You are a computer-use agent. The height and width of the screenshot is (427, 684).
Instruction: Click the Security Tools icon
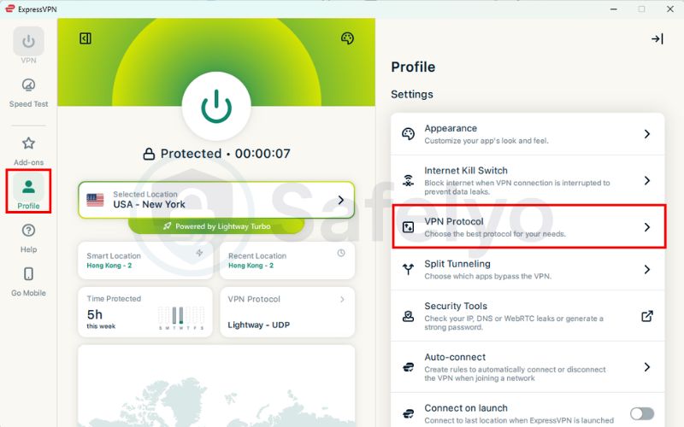click(408, 316)
